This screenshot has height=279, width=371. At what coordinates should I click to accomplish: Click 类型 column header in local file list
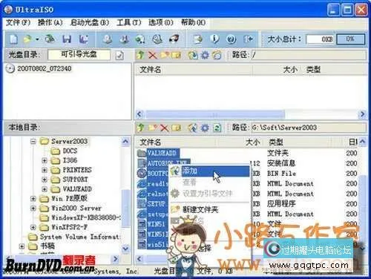(x=276, y=142)
